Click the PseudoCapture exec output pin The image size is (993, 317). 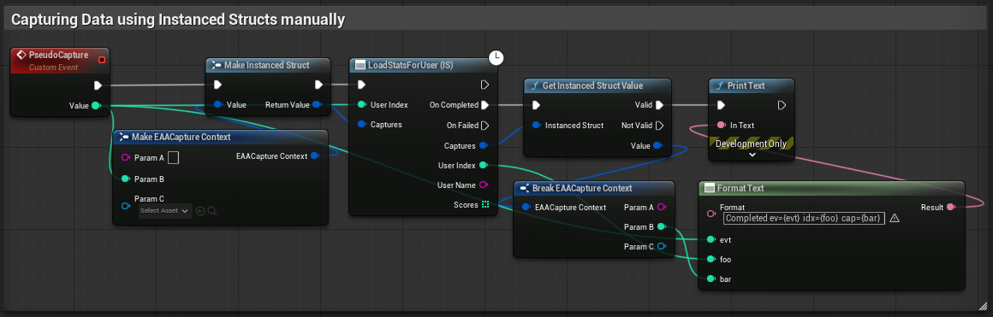(98, 85)
